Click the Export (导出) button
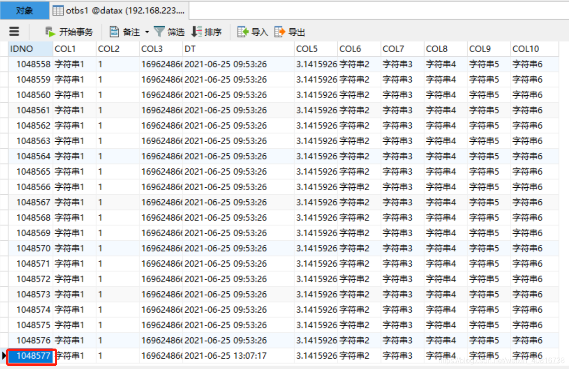The width and height of the screenshot is (569, 369). tap(289, 32)
